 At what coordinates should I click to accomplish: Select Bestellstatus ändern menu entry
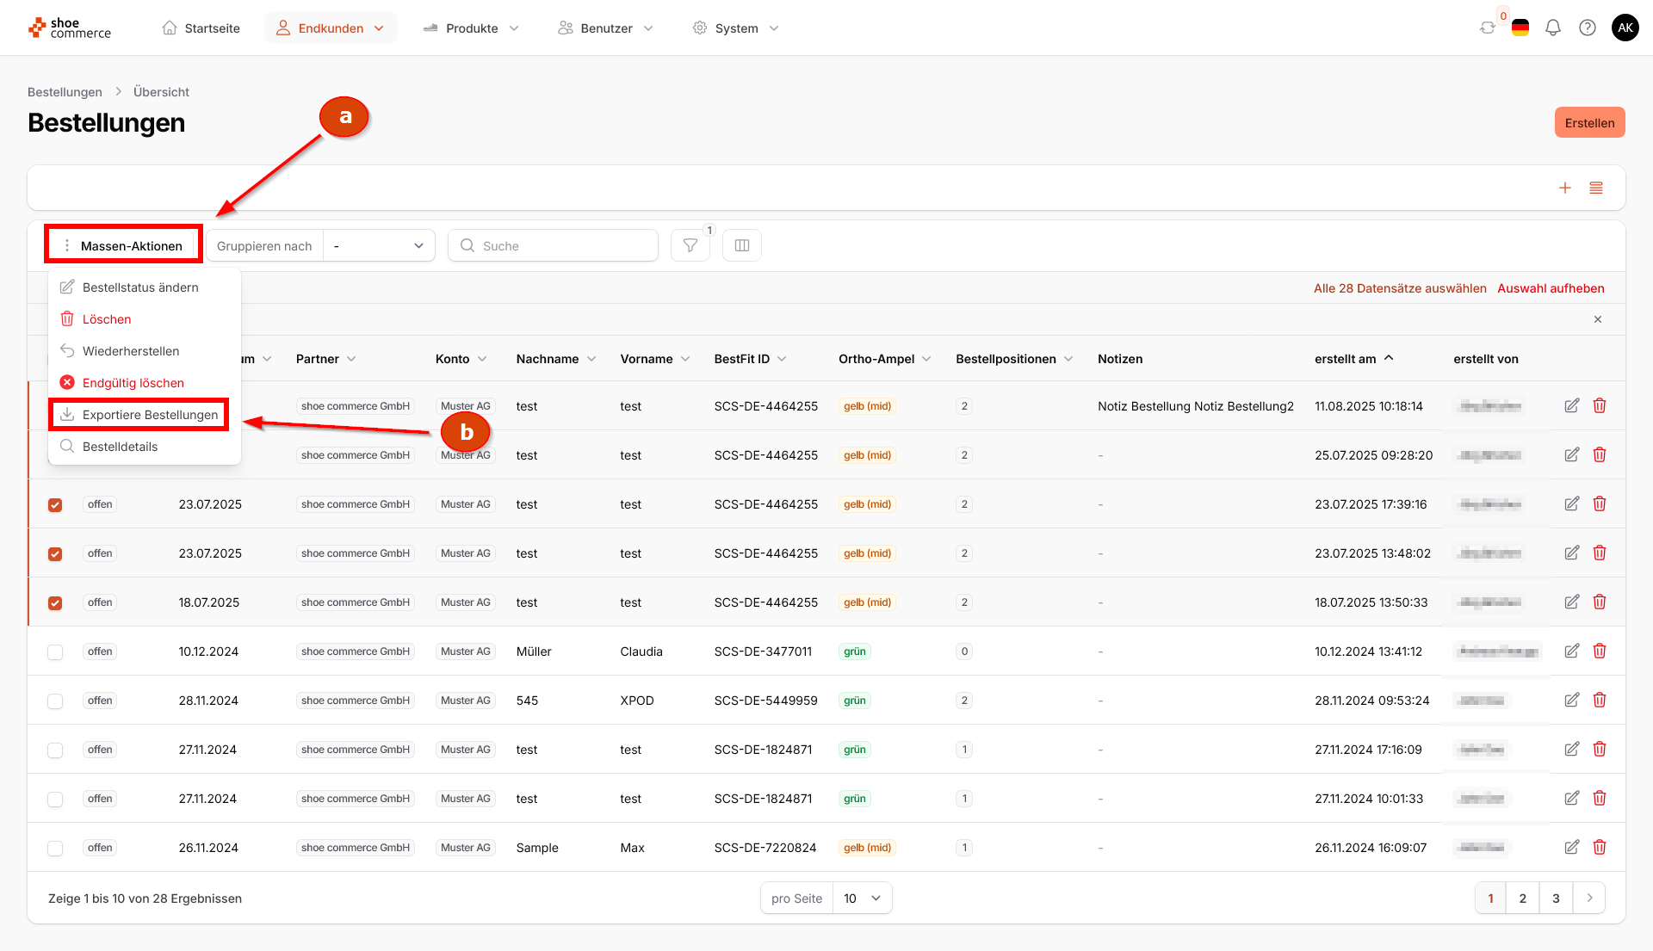tap(140, 287)
